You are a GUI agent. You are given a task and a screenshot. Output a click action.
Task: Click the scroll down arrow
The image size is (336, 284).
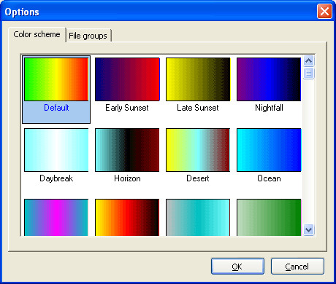tap(309, 229)
